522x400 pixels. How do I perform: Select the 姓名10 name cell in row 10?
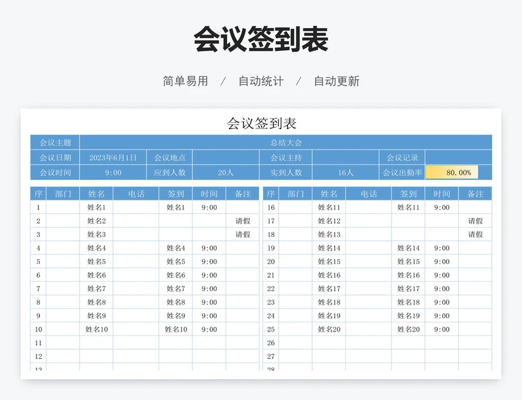pyautogui.click(x=96, y=329)
